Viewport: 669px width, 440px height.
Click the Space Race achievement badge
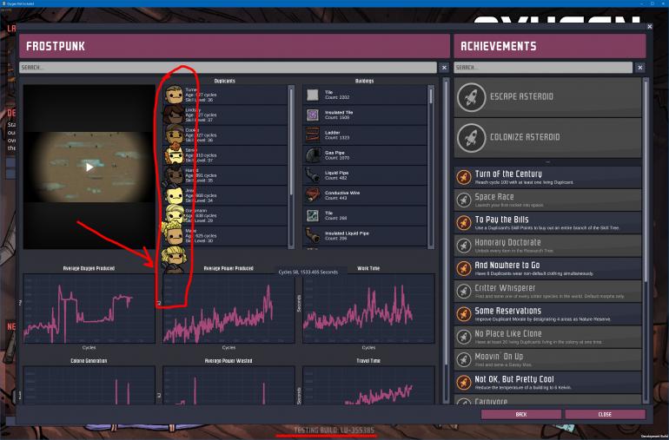[463, 200]
